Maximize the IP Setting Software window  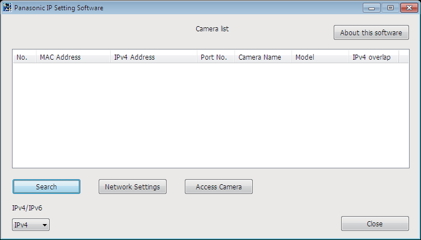coord(390,8)
